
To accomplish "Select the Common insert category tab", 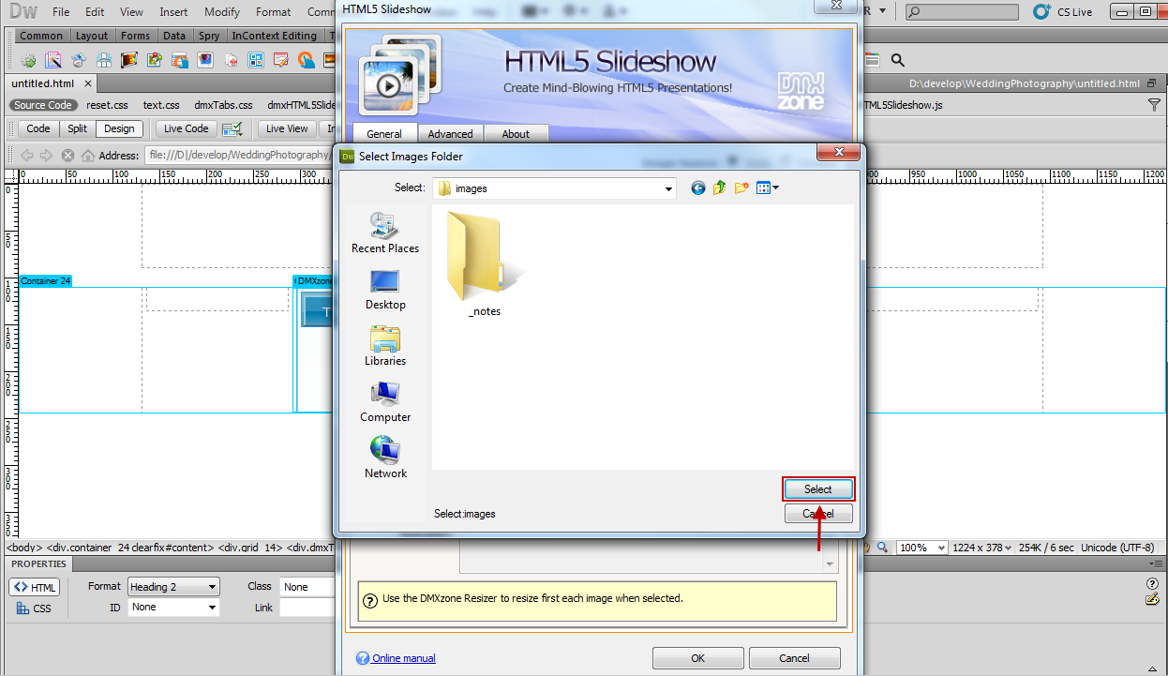I will pos(41,36).
